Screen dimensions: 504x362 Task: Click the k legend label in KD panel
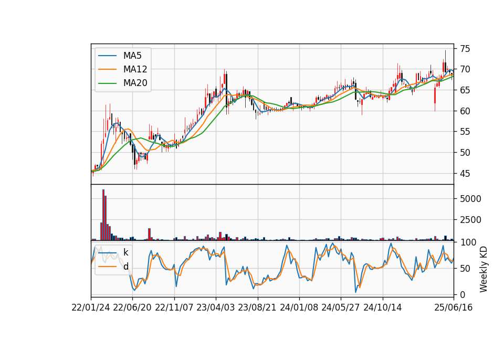pyautogui.click(x=125, y=252)
